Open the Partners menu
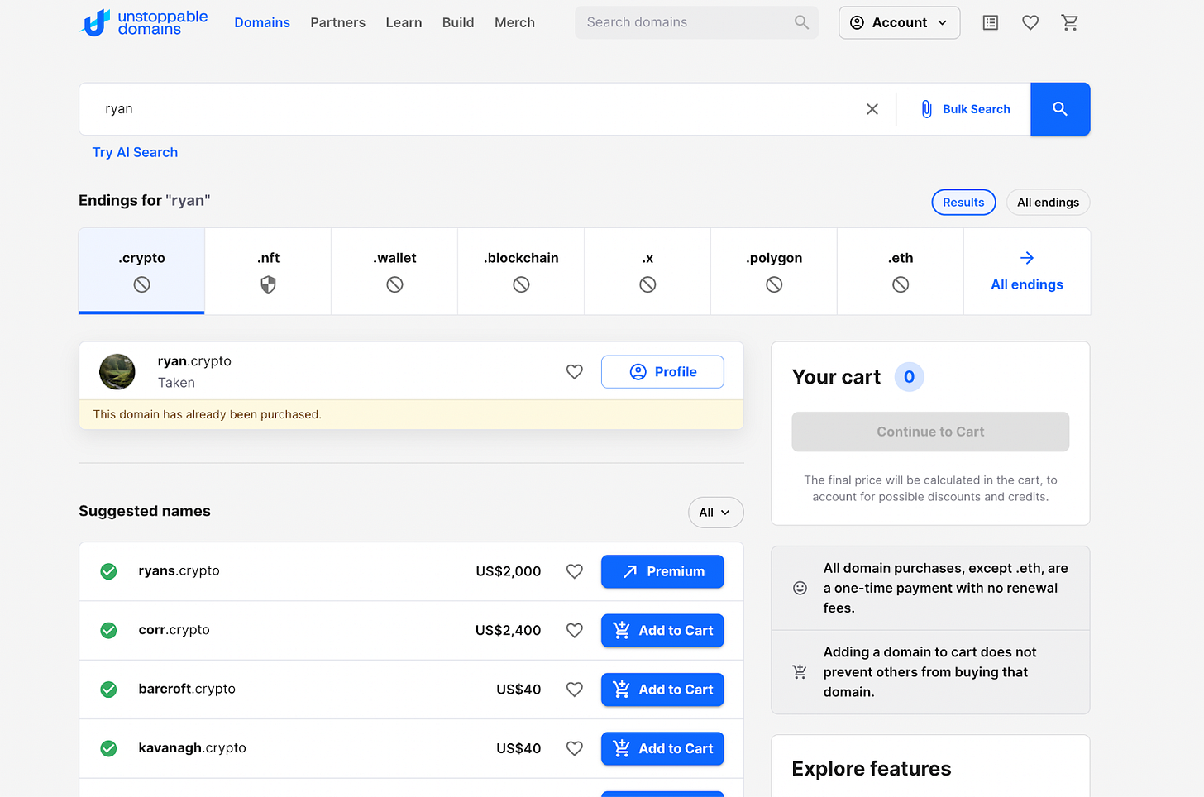 coord(337,22)
